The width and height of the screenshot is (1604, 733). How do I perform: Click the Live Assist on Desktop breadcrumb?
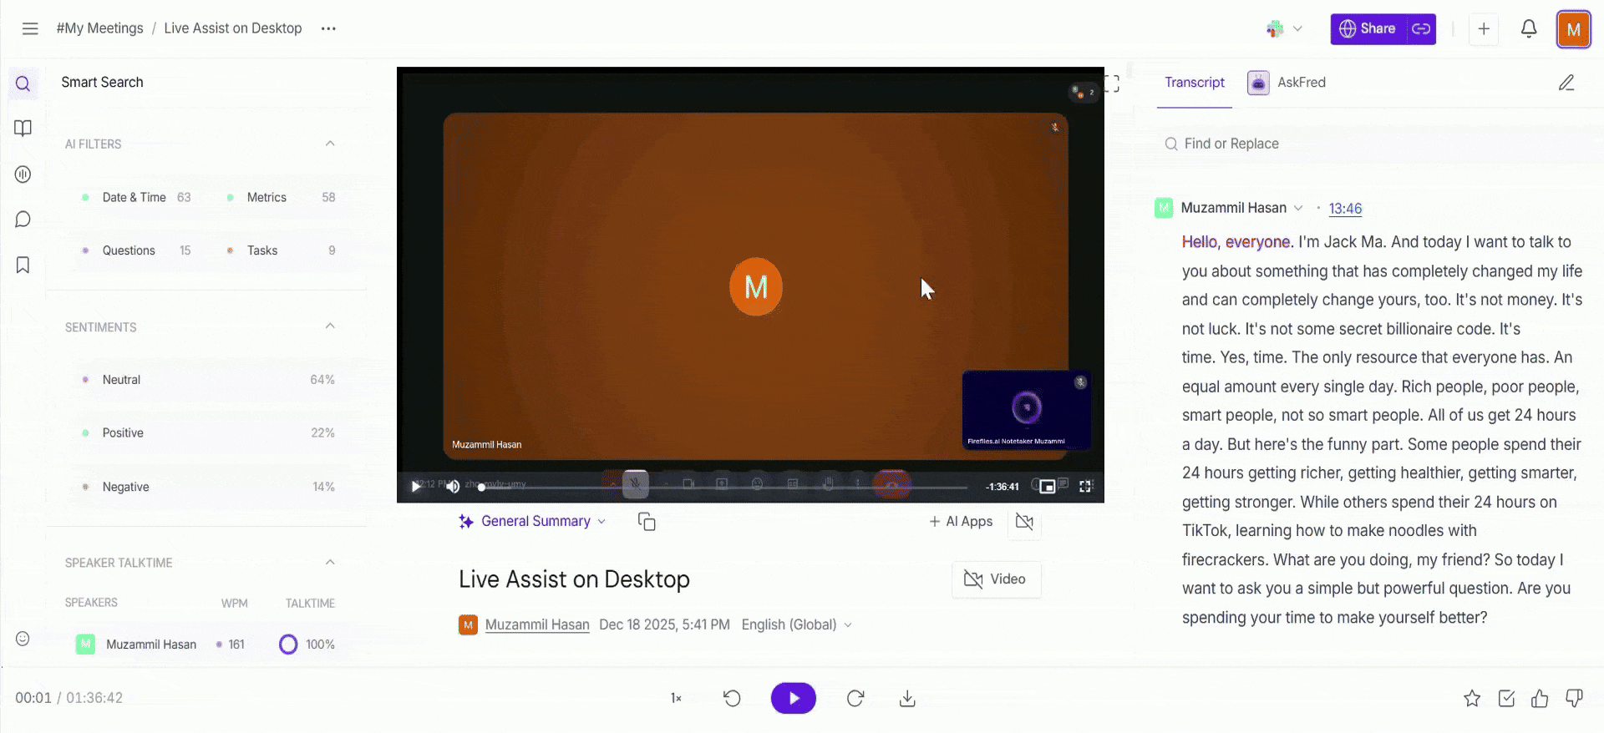click(x=233, y=28)
